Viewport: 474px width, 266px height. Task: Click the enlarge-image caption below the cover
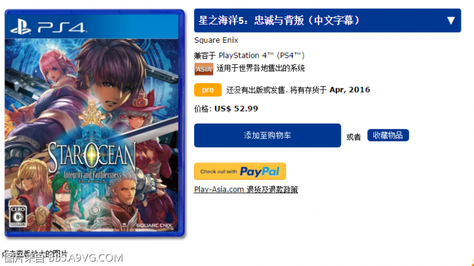click(x=35, y=253)
